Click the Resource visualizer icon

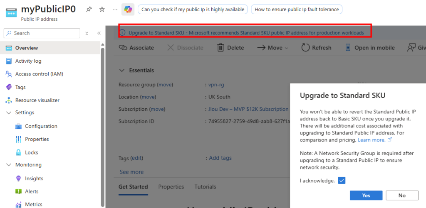click(x=9, y=100)
